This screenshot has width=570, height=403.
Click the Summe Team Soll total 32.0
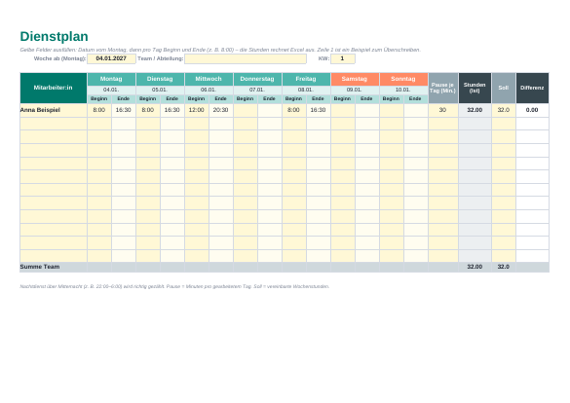pos(504,267)
